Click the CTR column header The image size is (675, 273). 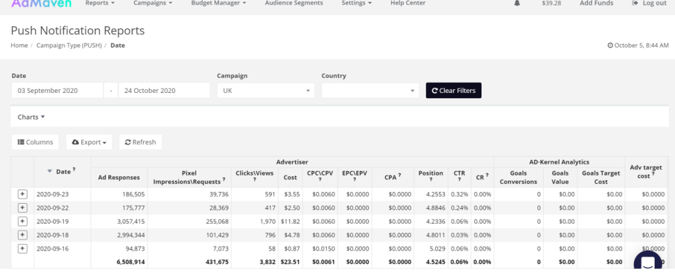point(459,177)
